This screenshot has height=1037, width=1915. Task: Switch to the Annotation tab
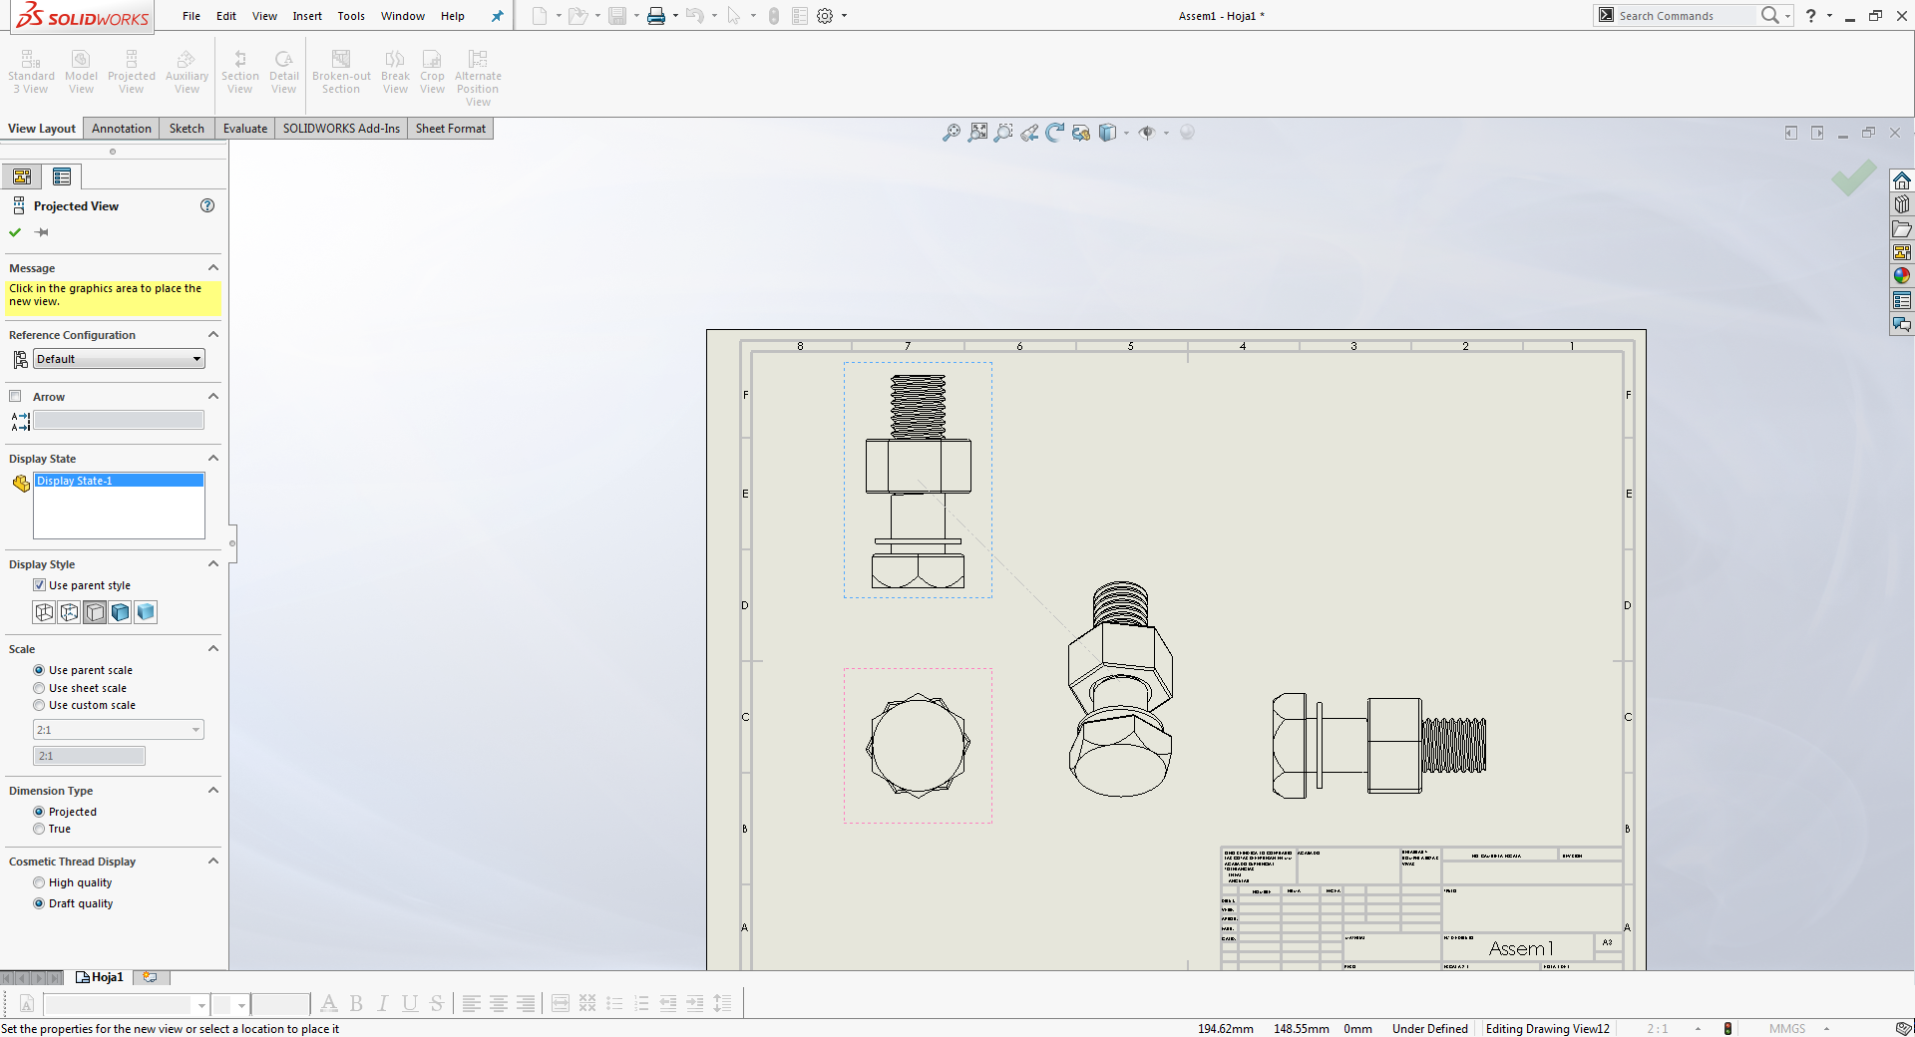click(121, 128)
